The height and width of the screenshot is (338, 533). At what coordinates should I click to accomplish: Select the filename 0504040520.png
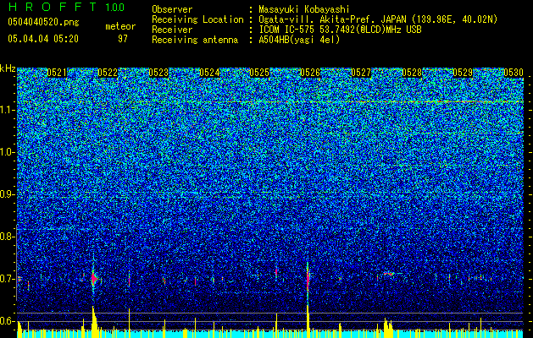pyautogui.click(x=43, y=22)
